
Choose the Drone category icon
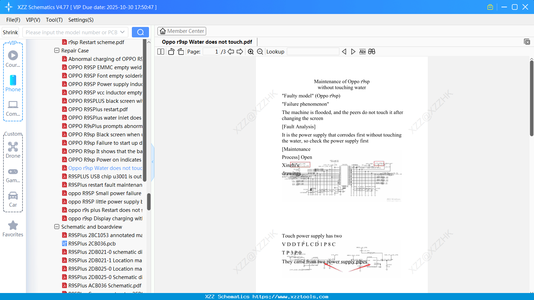pos(13,150)
